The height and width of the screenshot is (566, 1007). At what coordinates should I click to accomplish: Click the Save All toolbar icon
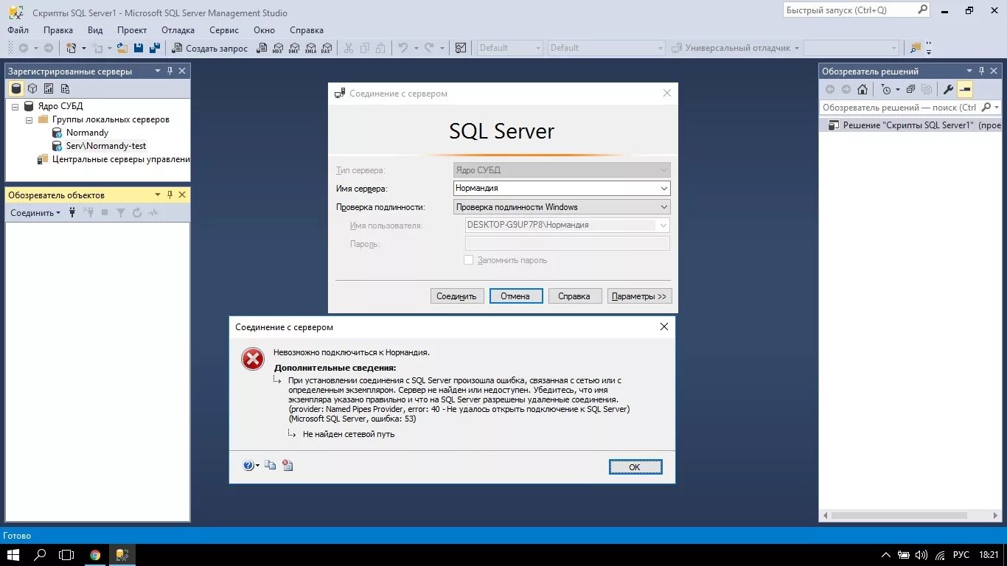(x=155, y=48)
